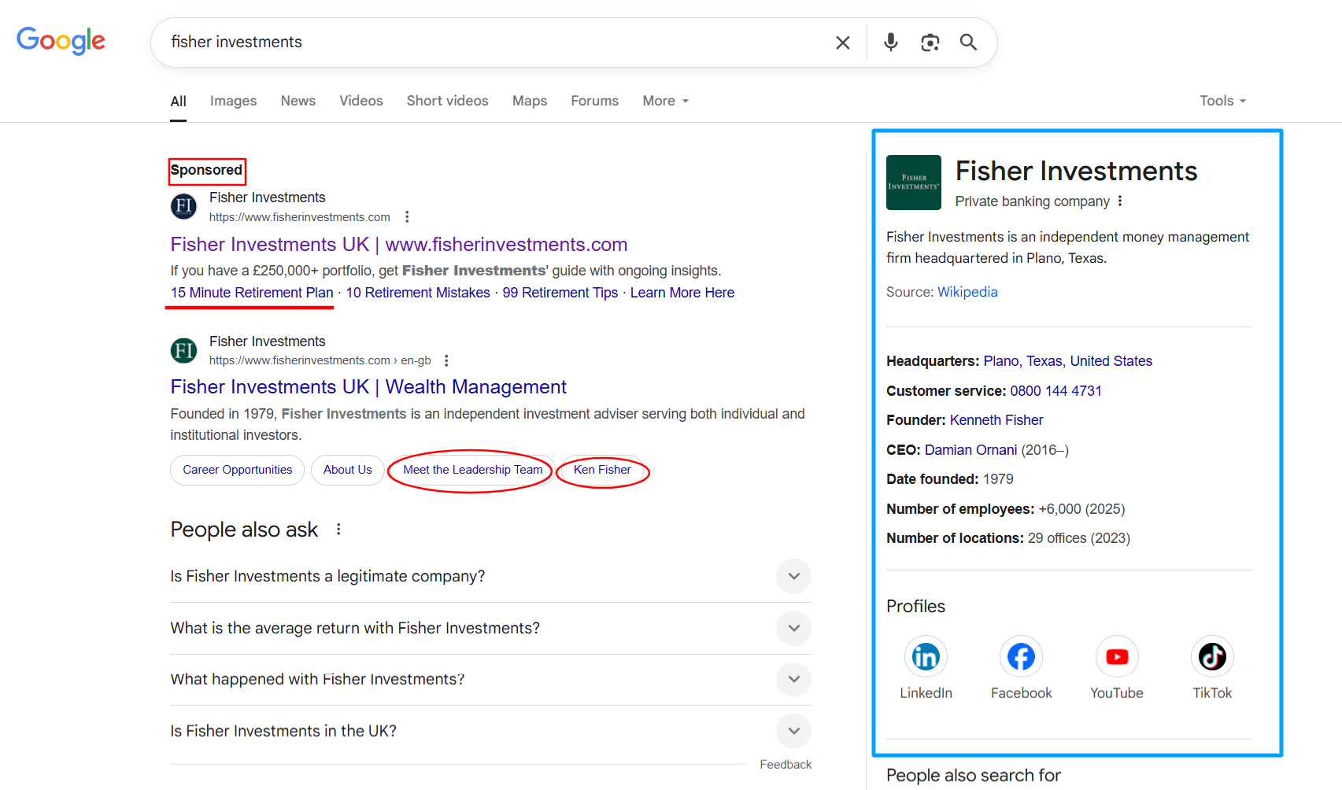
Task: Open three-dot menu beside sponsored result URL
Action: point(407,217)
